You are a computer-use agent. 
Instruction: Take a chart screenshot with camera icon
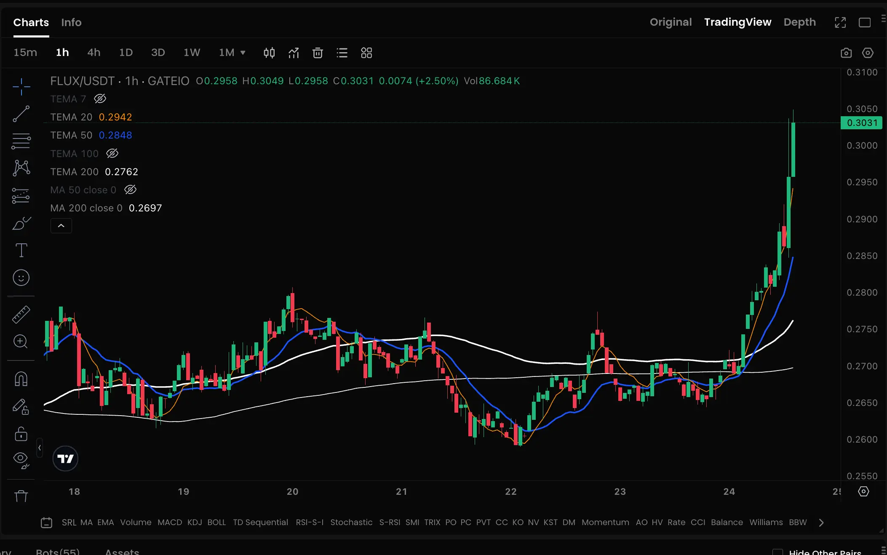pyautogui.click(x=846, y=53)
